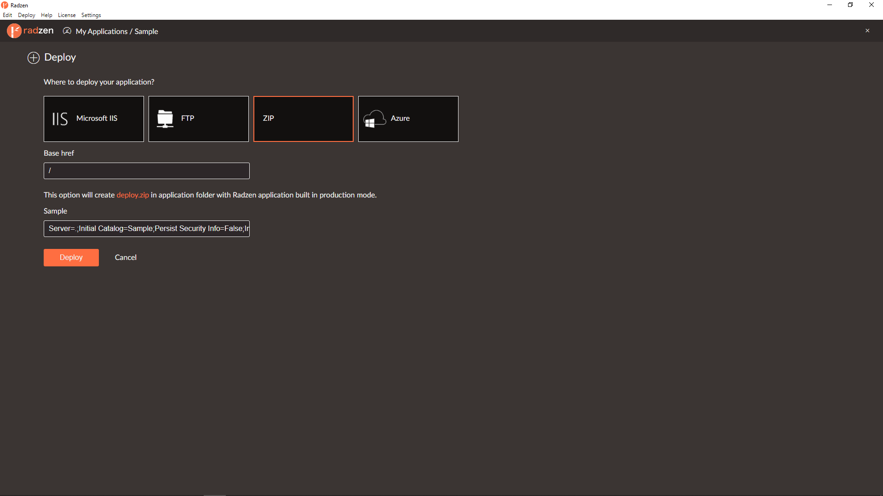883x496 pixels.
Task: Open the Settings menu
Action: point(91,15)
